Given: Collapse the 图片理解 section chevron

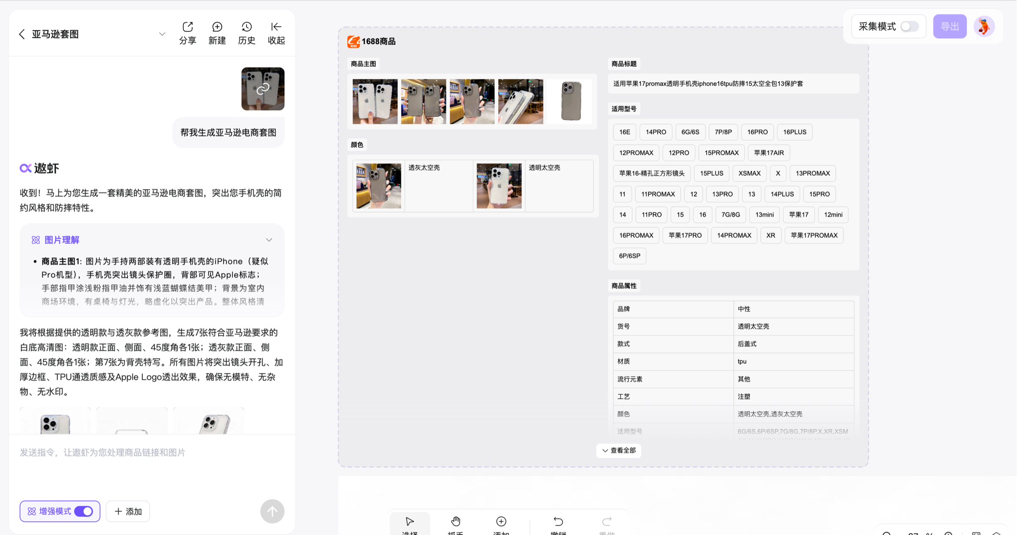Looking at the screenshot, I should pyautogui.click(x=269, y=240).
